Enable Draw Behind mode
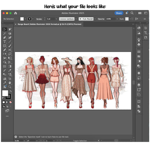Image resolution: width=150 pixels, height=143 pixels. 7,107
